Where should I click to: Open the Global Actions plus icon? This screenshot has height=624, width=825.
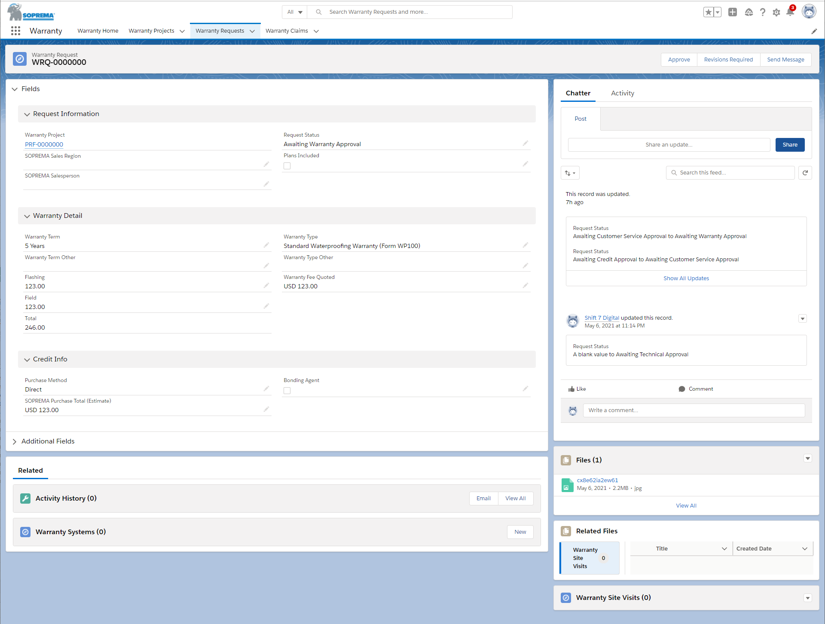733,12
